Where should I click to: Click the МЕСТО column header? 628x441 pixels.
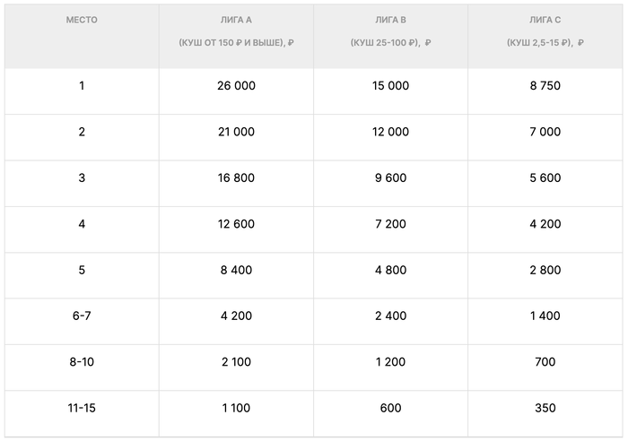pos(82,19)
